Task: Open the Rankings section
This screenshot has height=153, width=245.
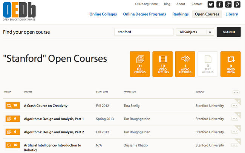Action: 181,14
